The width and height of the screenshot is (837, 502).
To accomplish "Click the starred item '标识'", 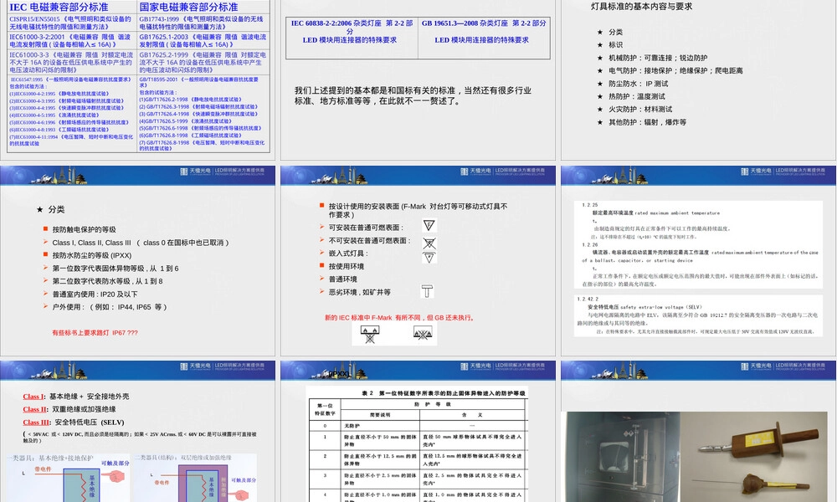I will point(615,45).
